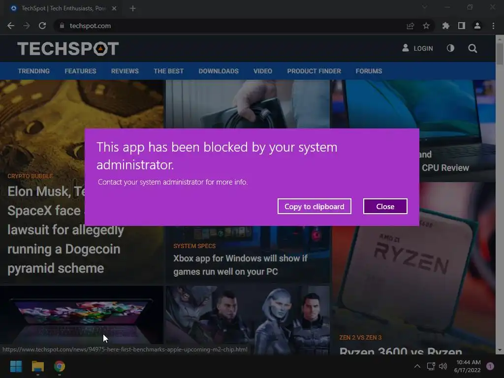Screen dimensions: 504x378
Task: Click the Chrome taskbar icon
Action: coord(60,366)
